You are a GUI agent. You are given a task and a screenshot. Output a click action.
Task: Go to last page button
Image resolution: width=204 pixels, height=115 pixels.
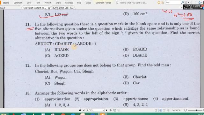pyautogui.click(x=111, y=110)
